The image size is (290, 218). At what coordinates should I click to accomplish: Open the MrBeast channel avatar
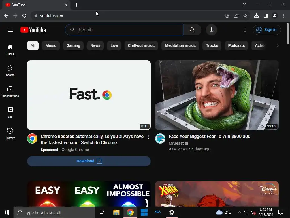click(x=160, y=139)
